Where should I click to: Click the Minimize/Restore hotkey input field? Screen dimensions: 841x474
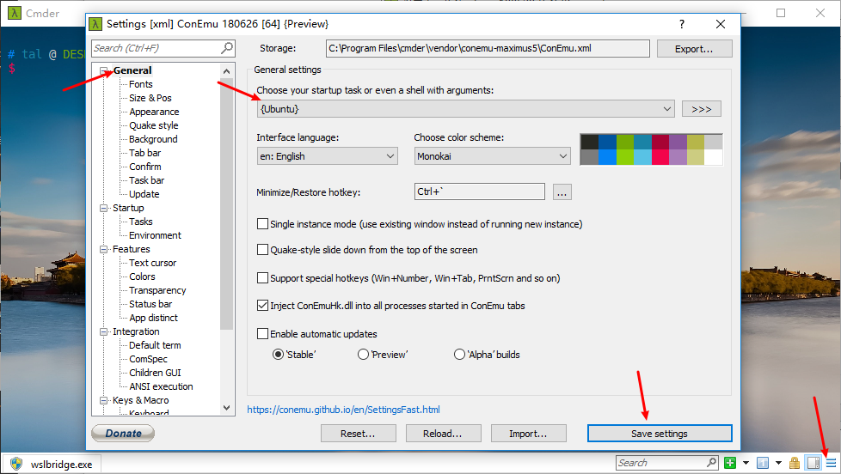click(x=480, y=191)
